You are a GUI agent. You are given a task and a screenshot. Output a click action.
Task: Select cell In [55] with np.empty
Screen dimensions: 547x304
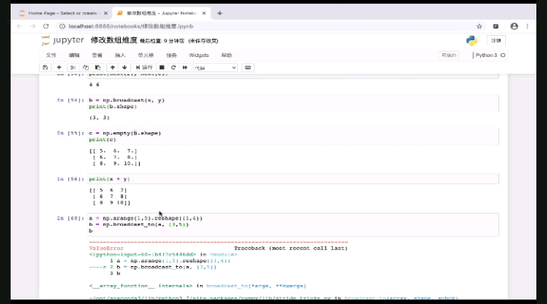293,136
